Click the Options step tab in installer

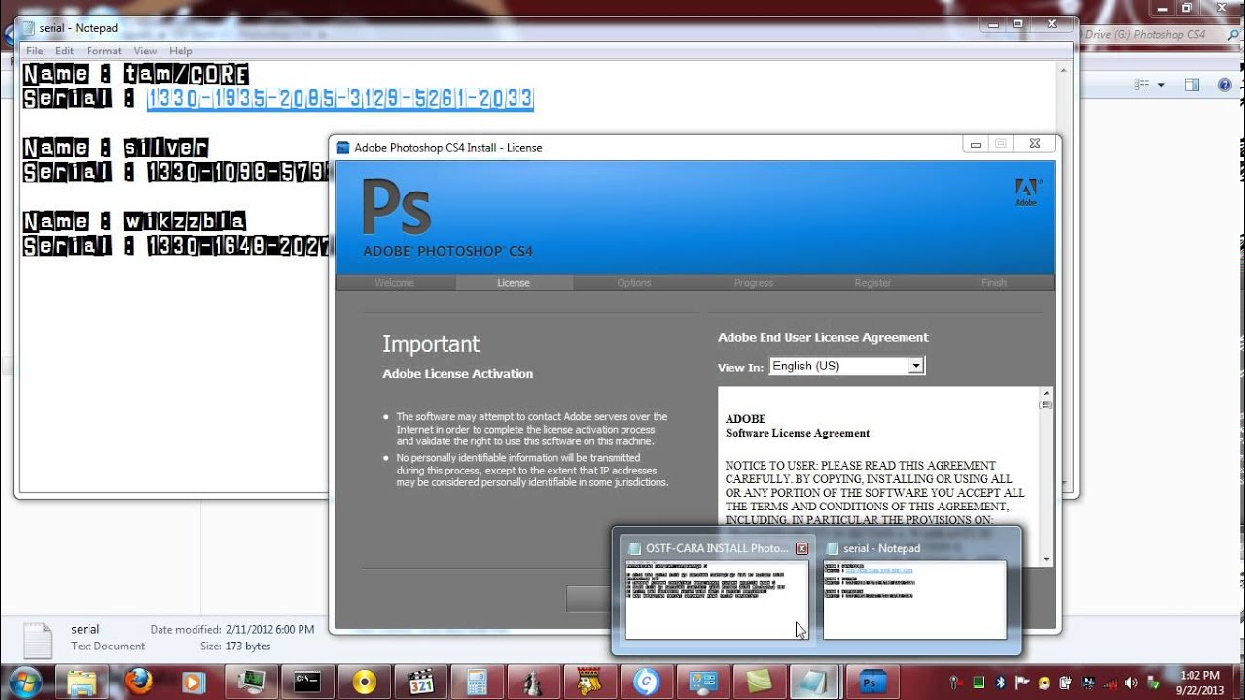634,283
